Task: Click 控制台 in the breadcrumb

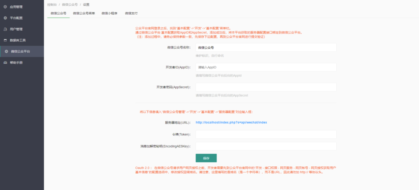Action: coord(52,4)
